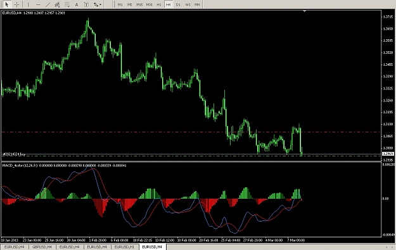Click the #20214324 buy order label
Viewport: 396px width, 250px height.
click(x=14, y=154)
